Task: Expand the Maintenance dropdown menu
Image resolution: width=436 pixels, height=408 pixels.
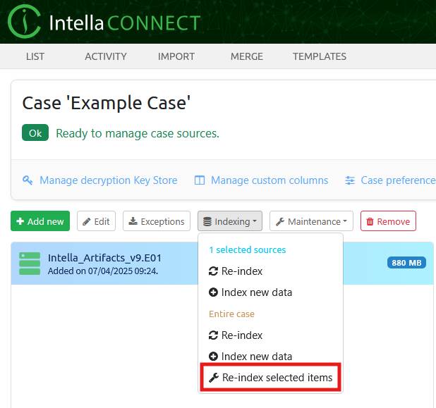Action: [311, 221]
